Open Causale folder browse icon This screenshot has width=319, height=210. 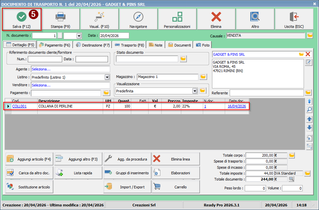point(310,36)
